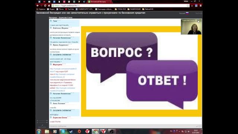Click the Войтенко Марина chat message icon
This screenshot has width=238, height=134.
(x=51, y=28)
